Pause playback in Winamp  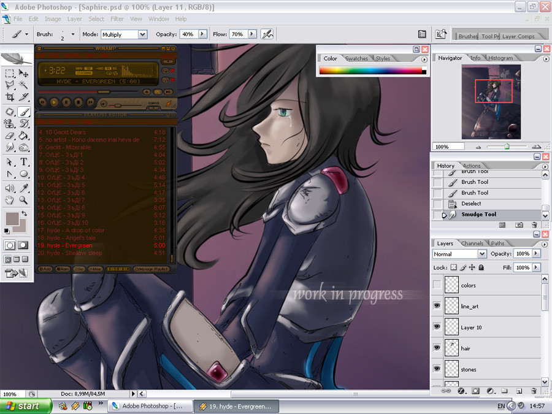[66, 102]
